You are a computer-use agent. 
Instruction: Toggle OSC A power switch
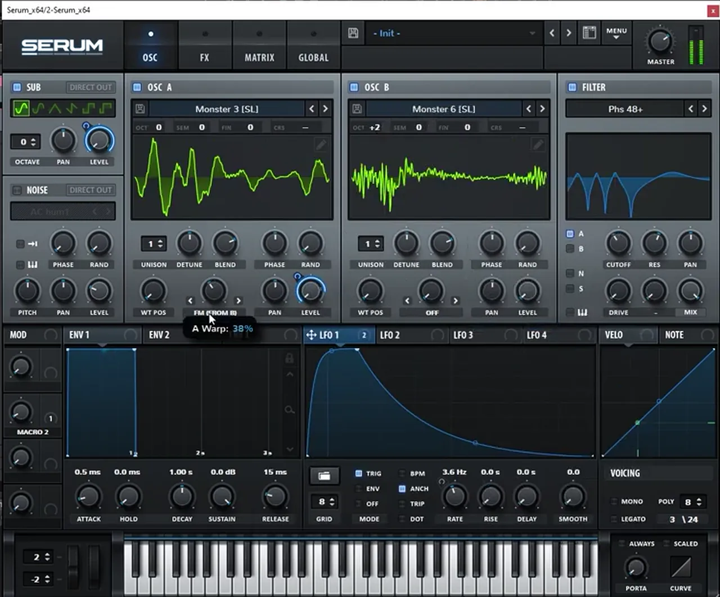coord(137,87)
